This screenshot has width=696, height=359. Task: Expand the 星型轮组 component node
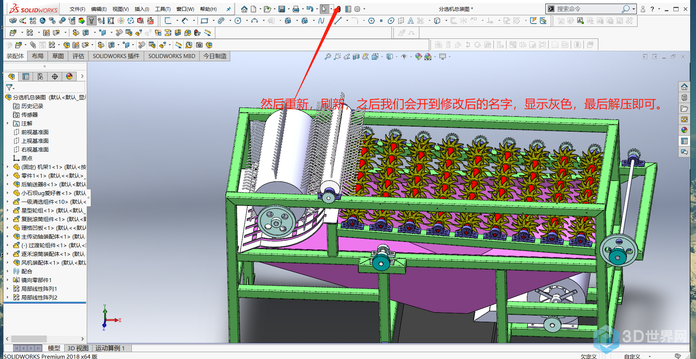8,210
